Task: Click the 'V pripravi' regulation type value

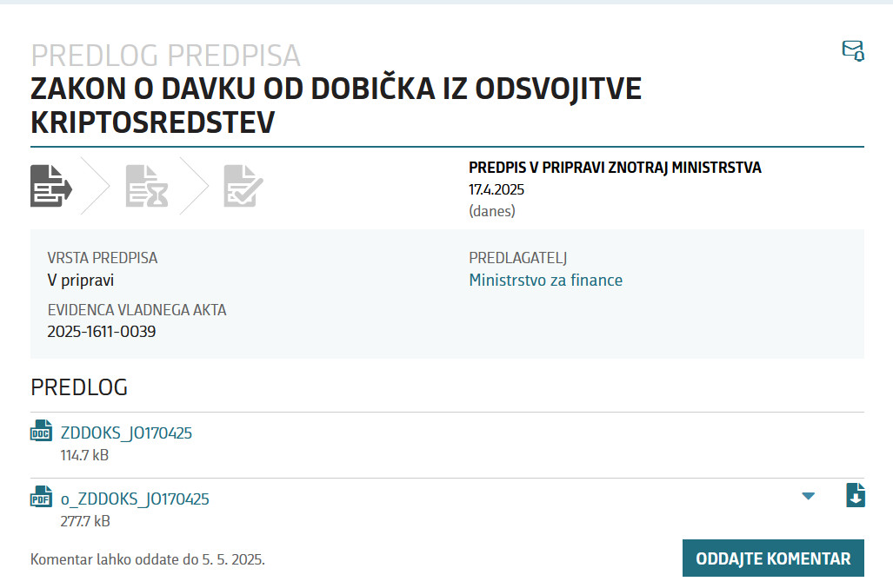Action: 80,281
